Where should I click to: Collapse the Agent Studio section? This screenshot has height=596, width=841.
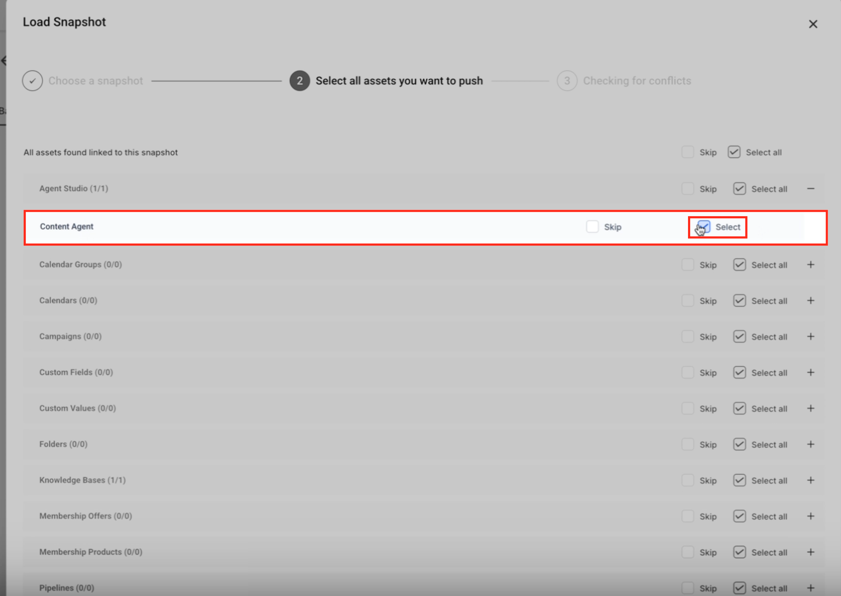810,188
